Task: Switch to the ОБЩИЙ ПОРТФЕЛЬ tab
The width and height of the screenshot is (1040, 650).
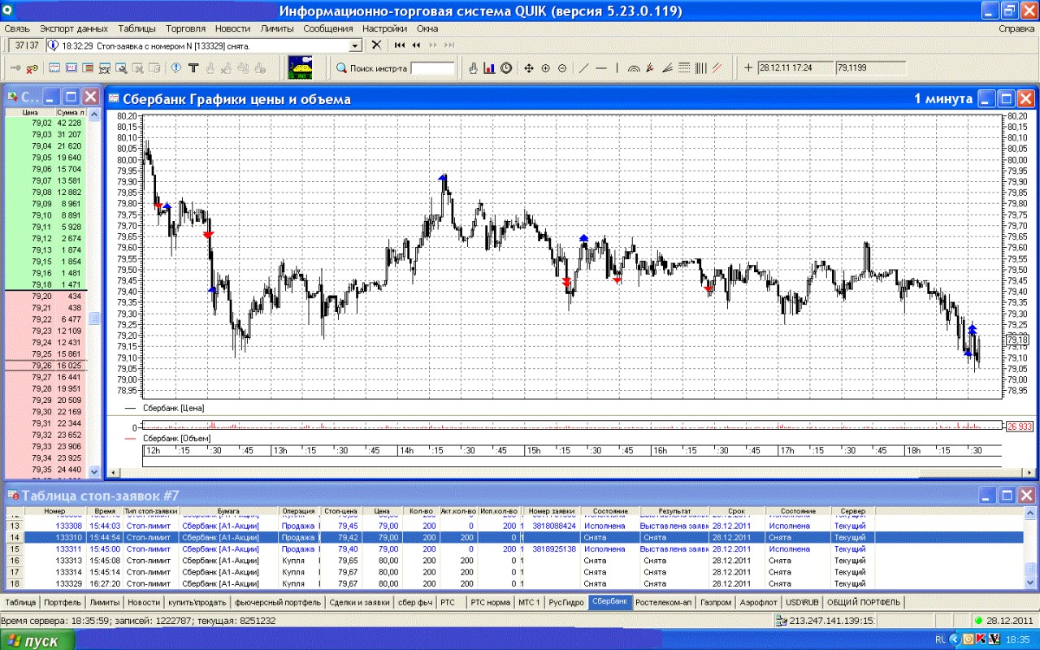Action: (864, 602)
